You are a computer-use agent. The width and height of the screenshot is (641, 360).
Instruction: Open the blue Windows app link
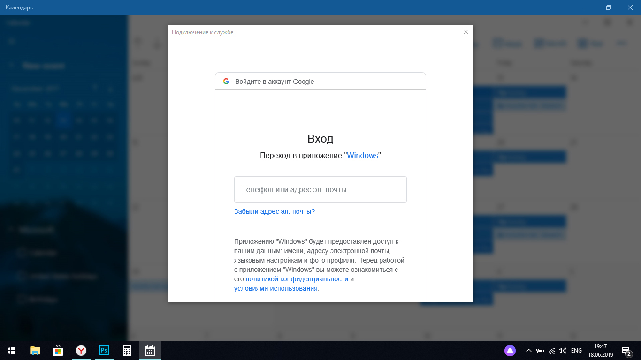(x=362, y=155)
